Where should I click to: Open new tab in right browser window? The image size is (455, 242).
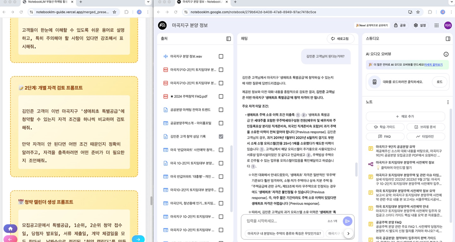235,2
